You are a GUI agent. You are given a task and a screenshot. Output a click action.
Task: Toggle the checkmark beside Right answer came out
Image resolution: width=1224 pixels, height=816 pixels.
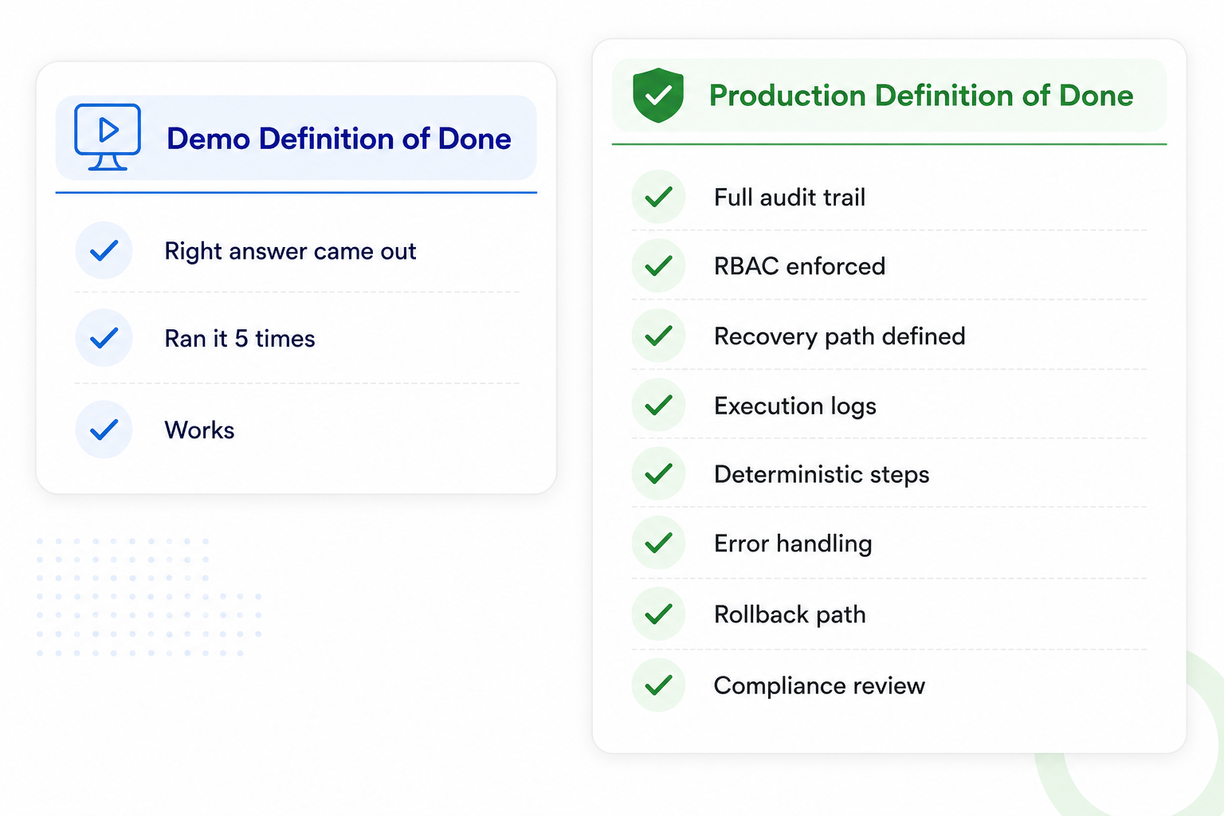[104, 251]
